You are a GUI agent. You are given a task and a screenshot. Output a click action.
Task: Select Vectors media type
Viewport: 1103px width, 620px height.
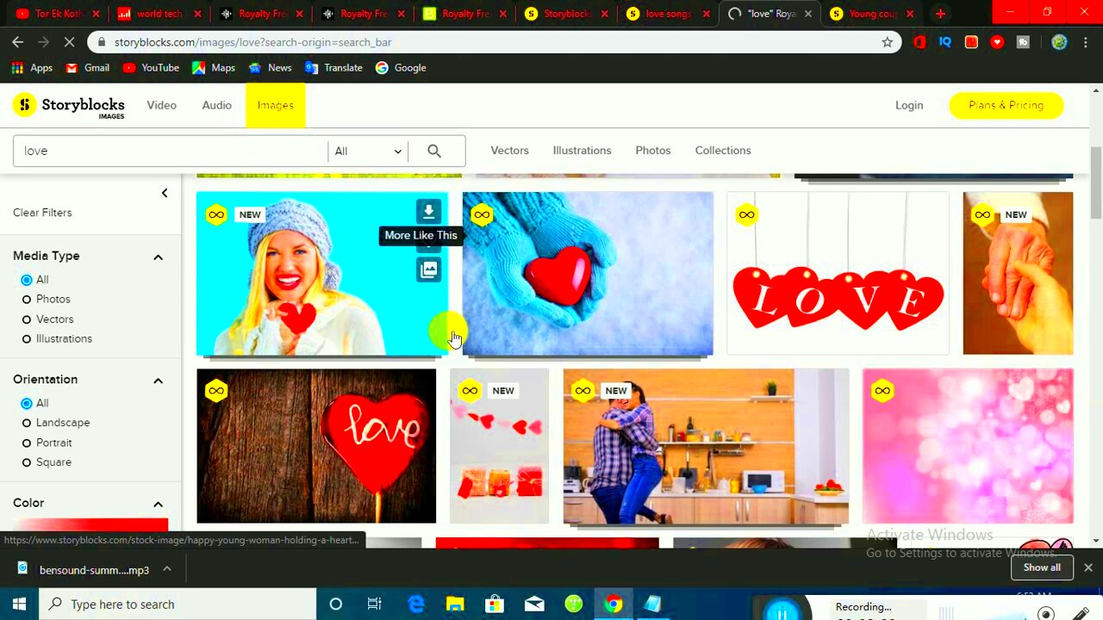[x=27, y=319]
